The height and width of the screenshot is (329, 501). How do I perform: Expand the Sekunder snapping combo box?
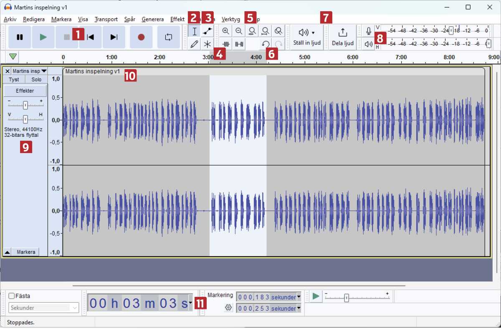point(43,308)
